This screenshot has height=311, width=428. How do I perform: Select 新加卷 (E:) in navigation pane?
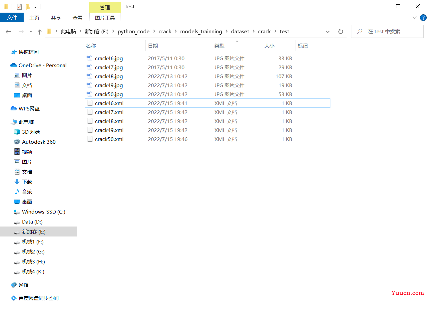(39, 232)
